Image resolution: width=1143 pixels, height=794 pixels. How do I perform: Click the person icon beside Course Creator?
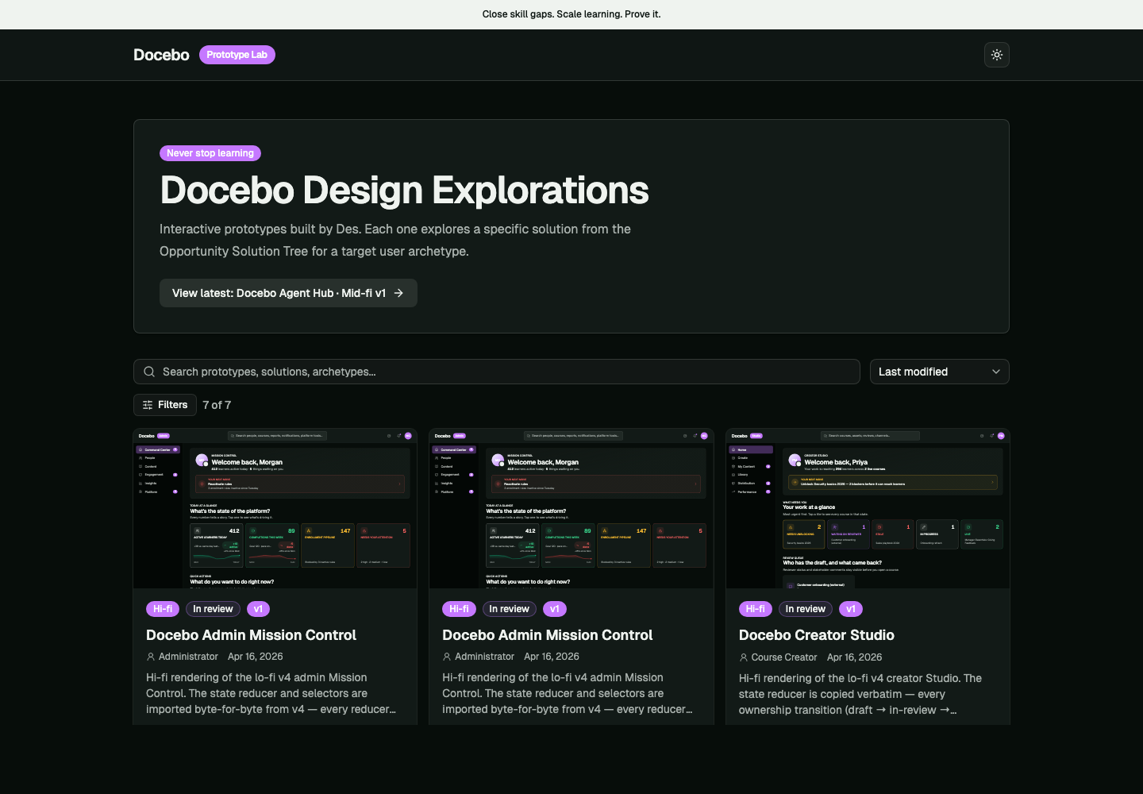click(744, 657)
